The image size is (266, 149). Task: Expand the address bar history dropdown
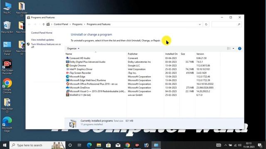pos(199,24)
